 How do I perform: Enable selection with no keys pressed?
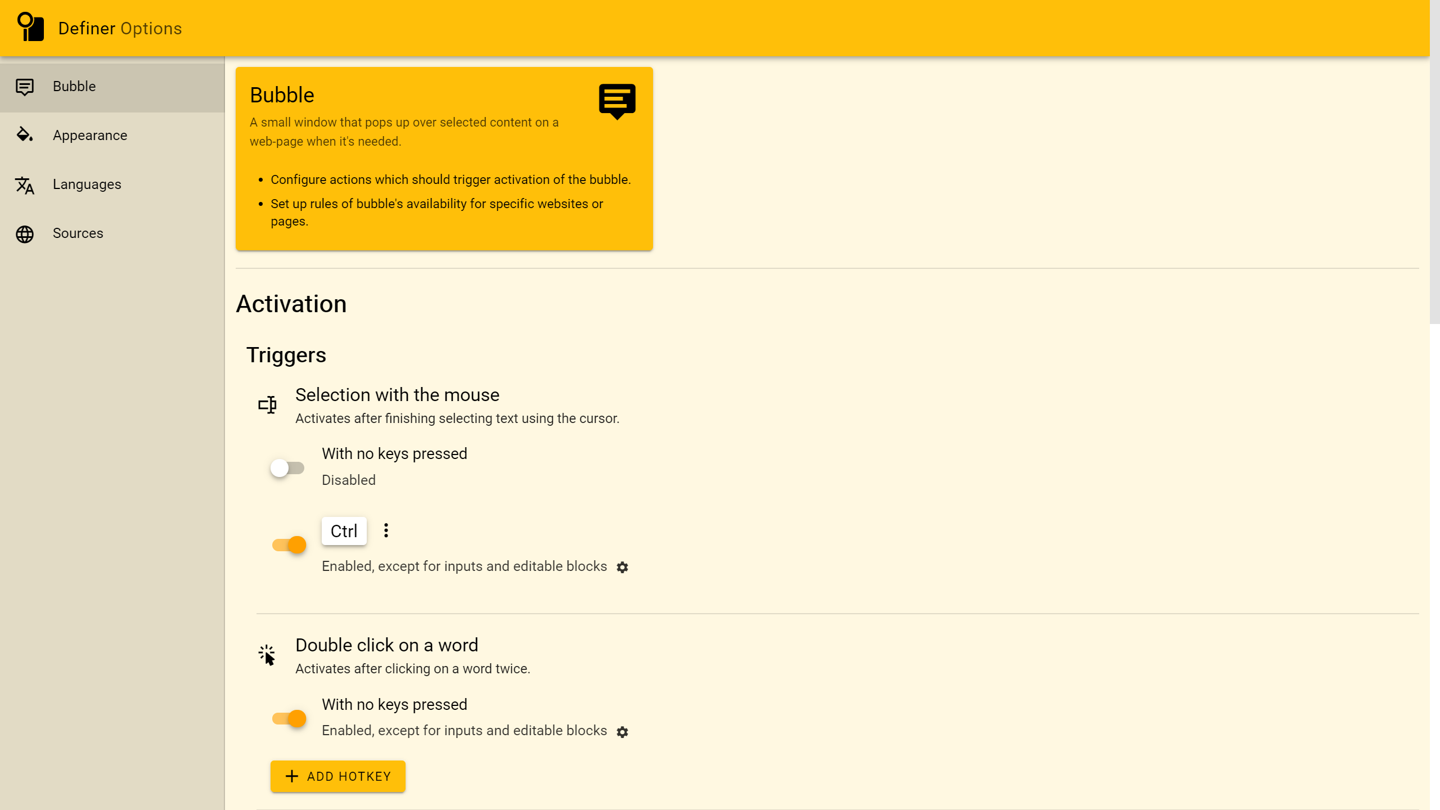(287, 468)
